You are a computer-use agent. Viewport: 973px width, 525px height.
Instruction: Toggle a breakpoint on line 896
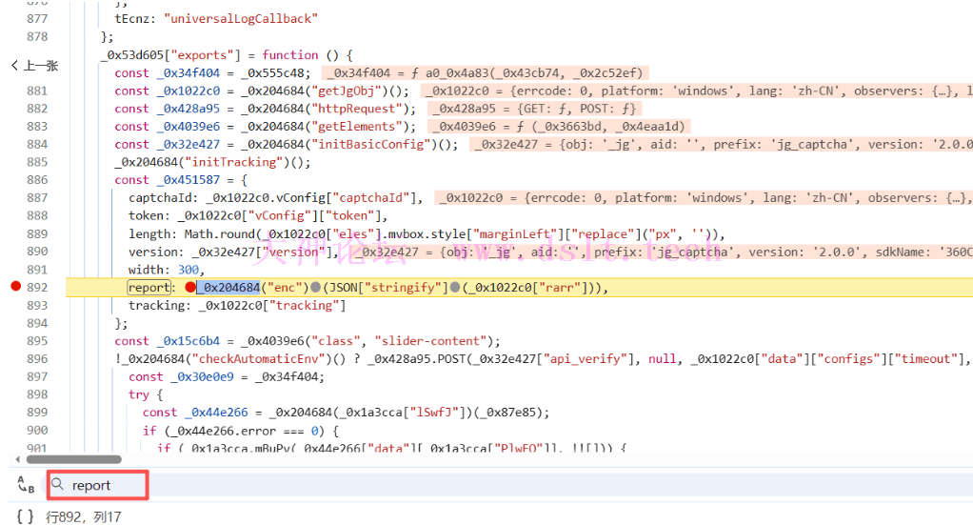[37, 359]
